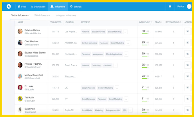Screen dimensions: 194x117
Task: Open the @chrisabraham handle
Action: pos(32,45)
